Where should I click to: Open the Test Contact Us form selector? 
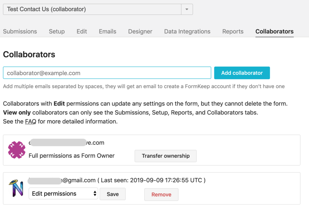click(x=92, y=9)
